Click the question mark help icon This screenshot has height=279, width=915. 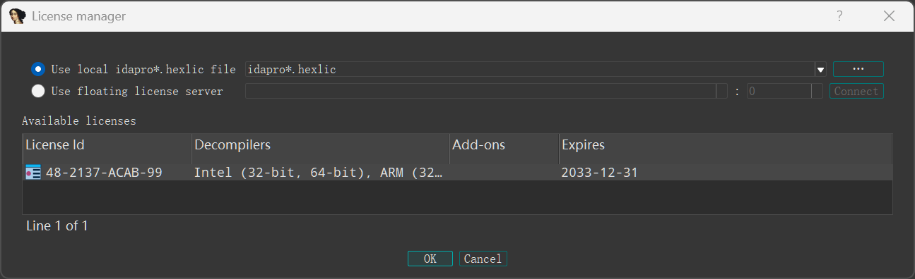coord(839,15)
